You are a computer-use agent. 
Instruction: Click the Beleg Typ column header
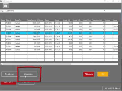point(18,20)
